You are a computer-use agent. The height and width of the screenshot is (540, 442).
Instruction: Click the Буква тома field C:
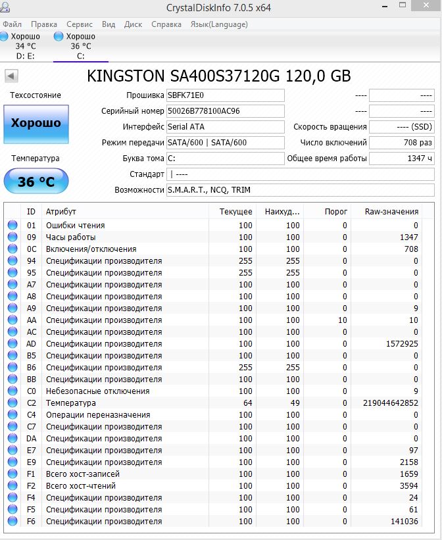point(226,159)
